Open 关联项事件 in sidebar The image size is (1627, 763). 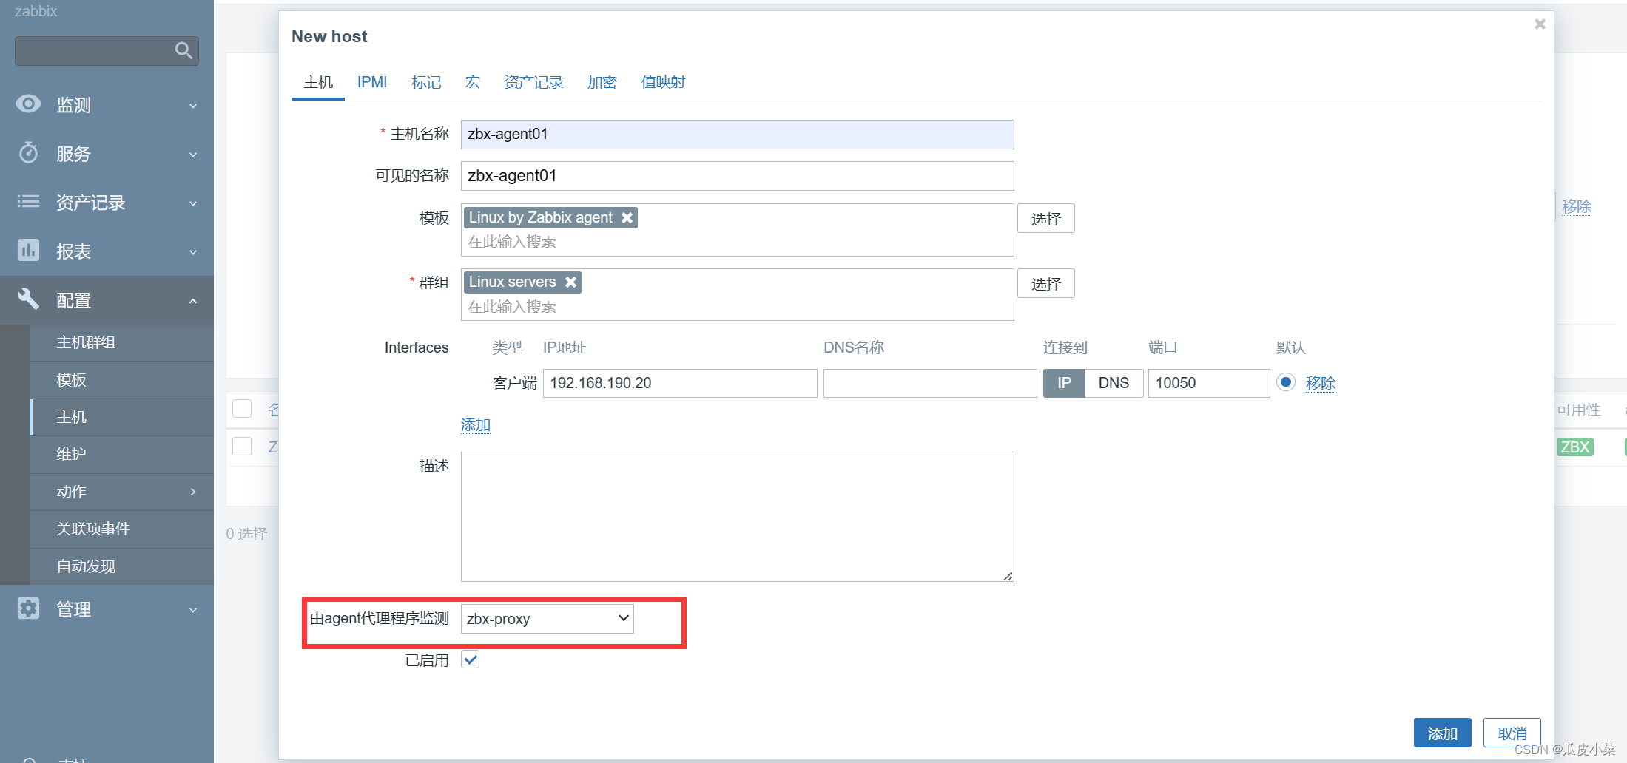coord(121,529)
